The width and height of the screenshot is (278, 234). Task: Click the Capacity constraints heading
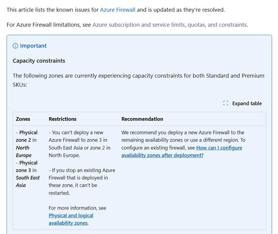tap(39, 61)
